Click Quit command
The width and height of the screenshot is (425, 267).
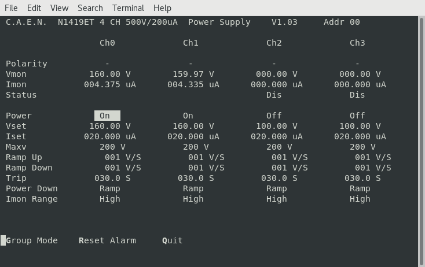(173, 240)
